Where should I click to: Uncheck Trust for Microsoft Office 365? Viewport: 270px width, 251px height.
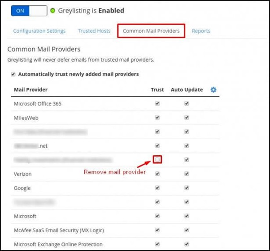pyautogui.click(x=157, y=104)
